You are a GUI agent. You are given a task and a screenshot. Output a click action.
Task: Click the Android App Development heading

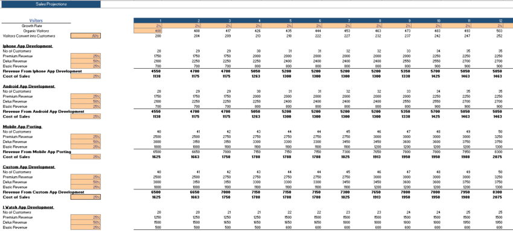(x=28, y=86)
